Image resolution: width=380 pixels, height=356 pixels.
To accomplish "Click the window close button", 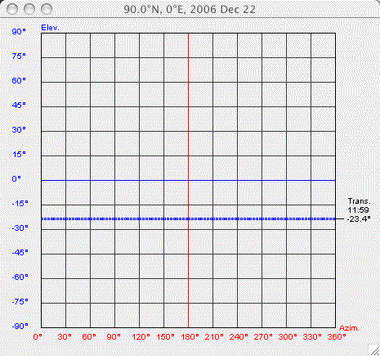I will 12,9.
